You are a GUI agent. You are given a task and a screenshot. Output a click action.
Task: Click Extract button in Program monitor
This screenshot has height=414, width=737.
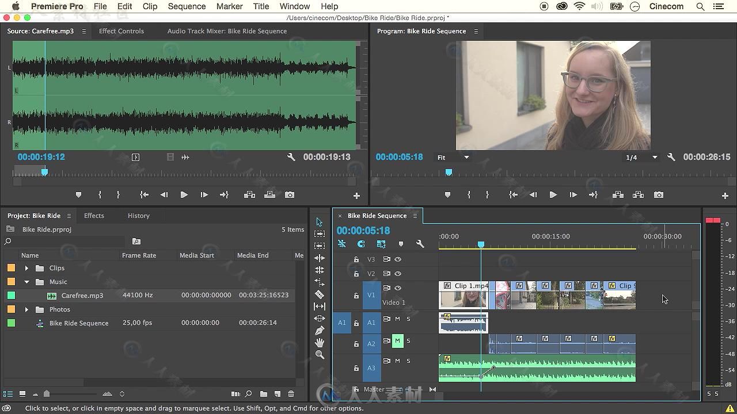638,195
